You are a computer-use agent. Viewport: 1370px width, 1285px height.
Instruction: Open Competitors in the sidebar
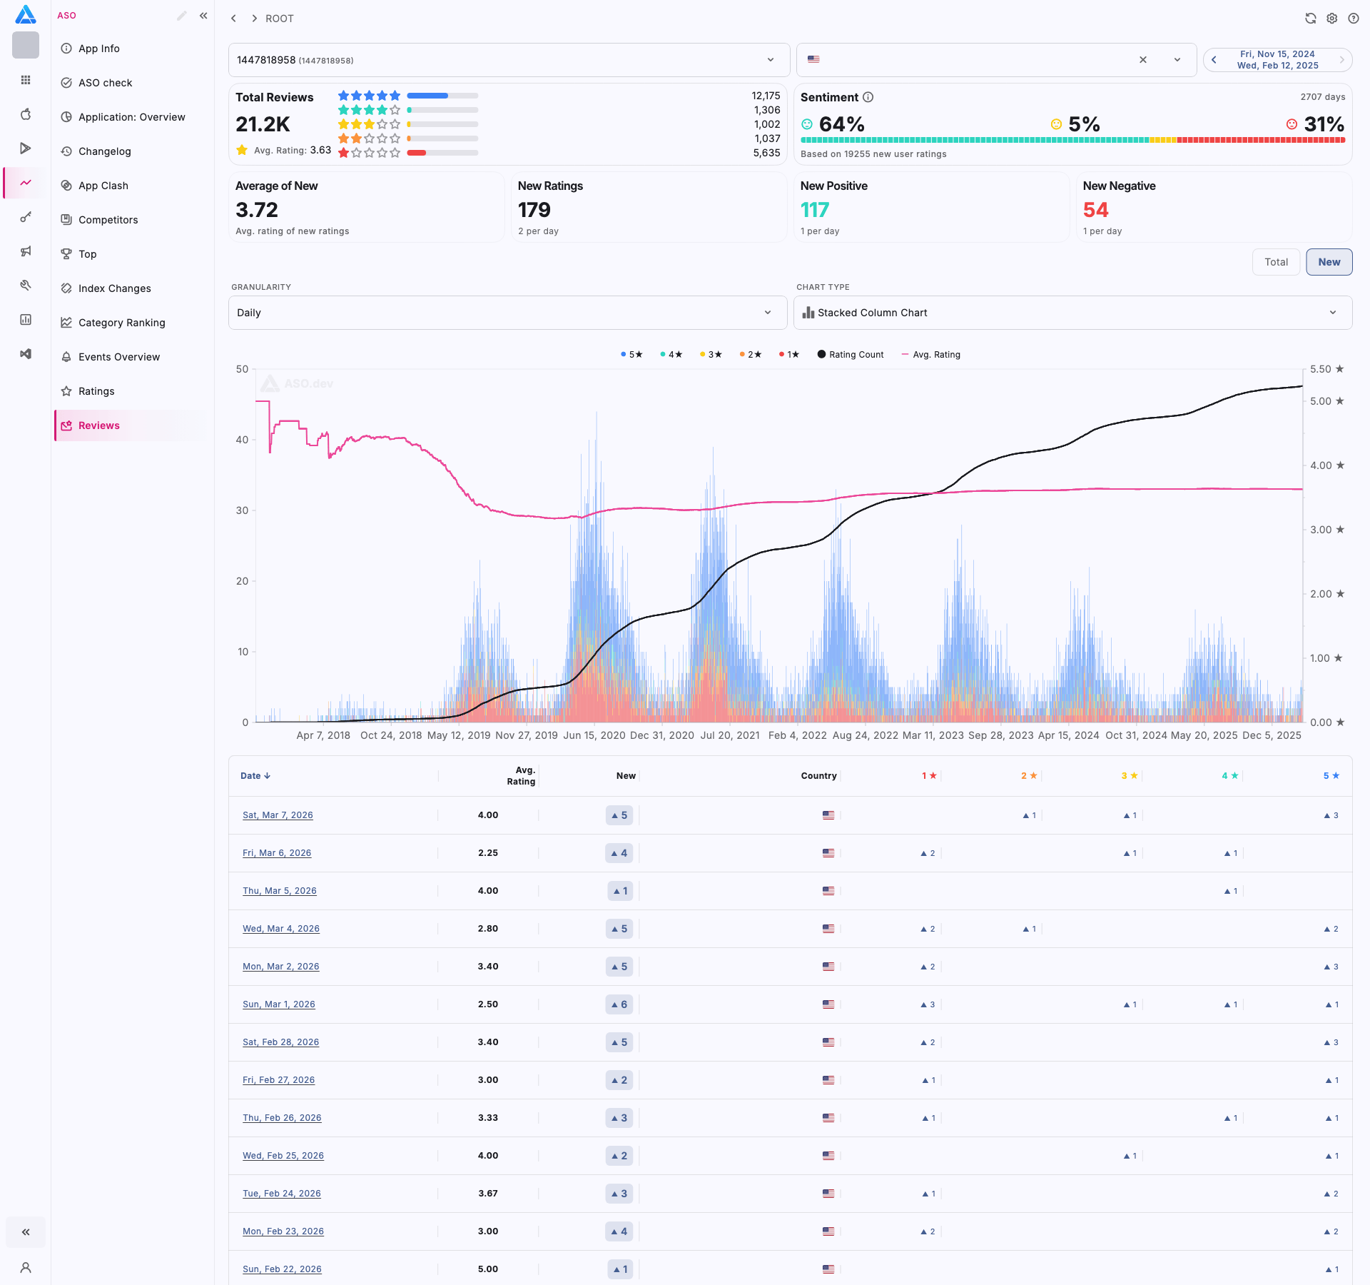(x=108, y=220)
